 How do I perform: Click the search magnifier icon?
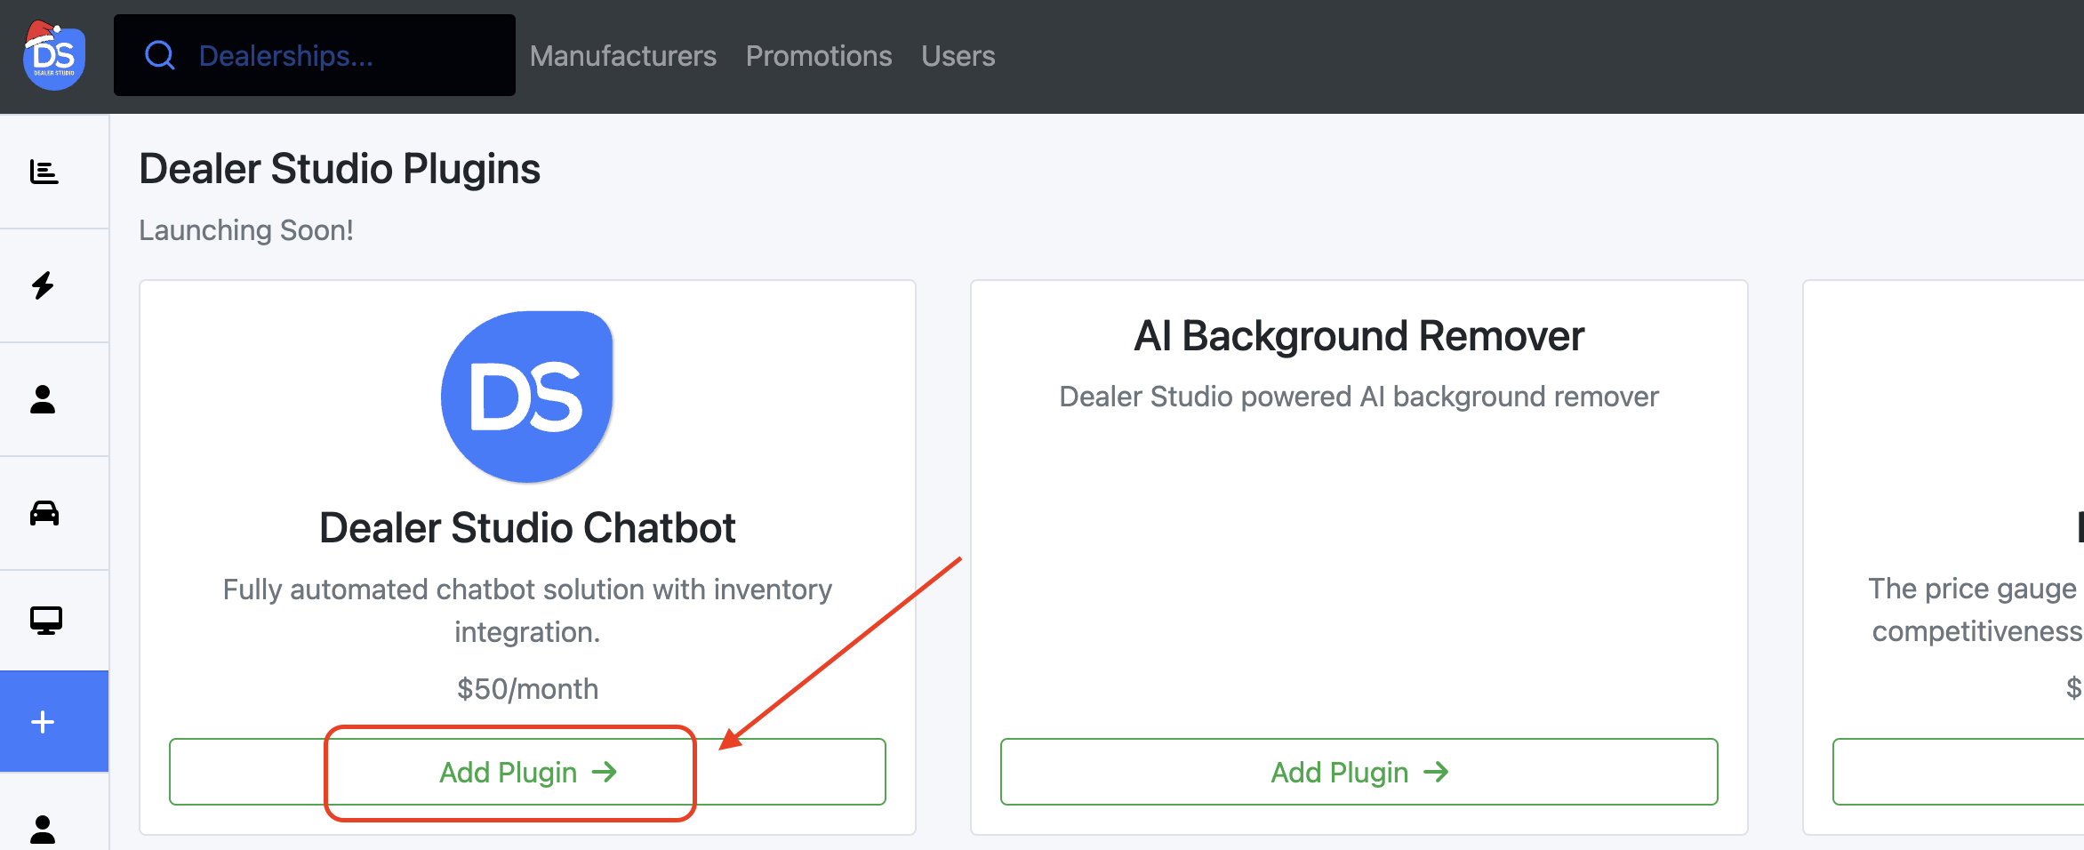tap(160, 55)
